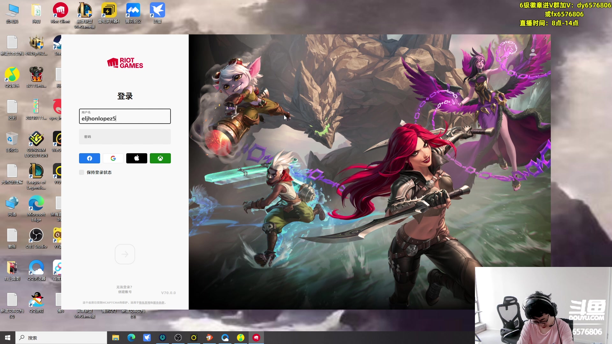Image resolution: width=612 pixels, height=344 pixels.
Task: Select the 20230111... desktop file icon
Action: [36, 110]
